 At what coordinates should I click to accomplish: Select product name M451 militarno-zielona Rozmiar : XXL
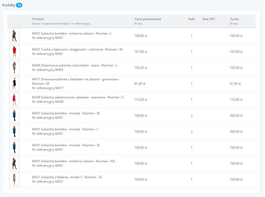coord(74,161)
